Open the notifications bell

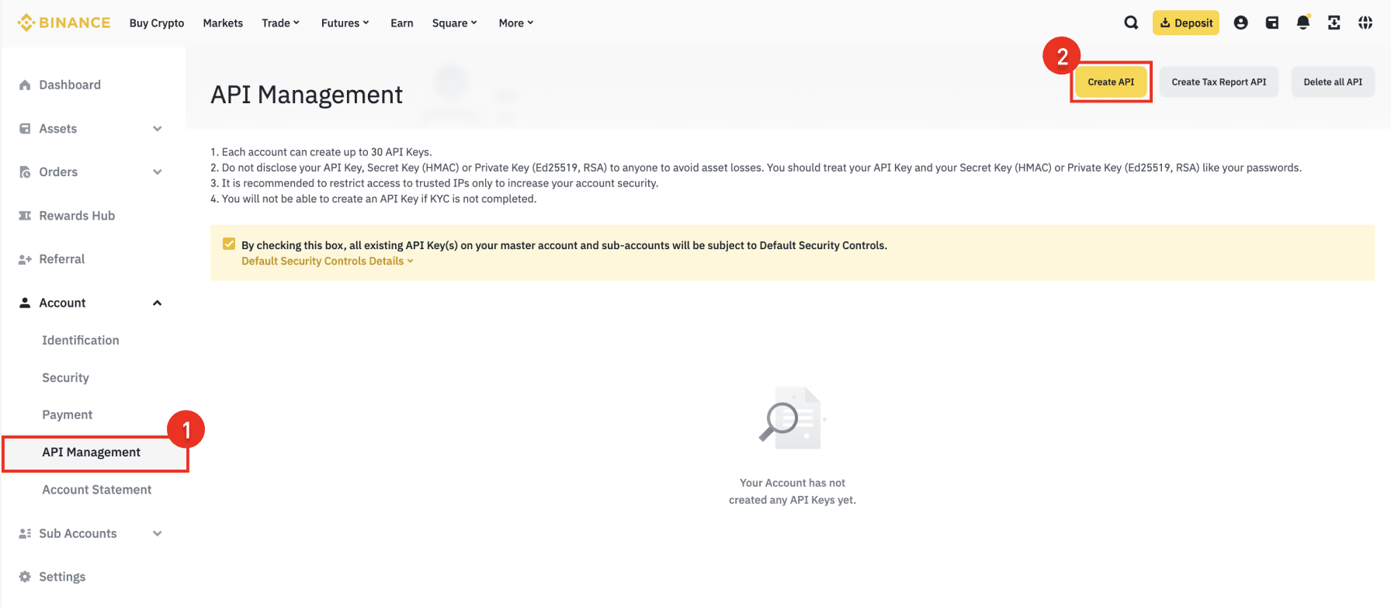(x=1303, y=23)
